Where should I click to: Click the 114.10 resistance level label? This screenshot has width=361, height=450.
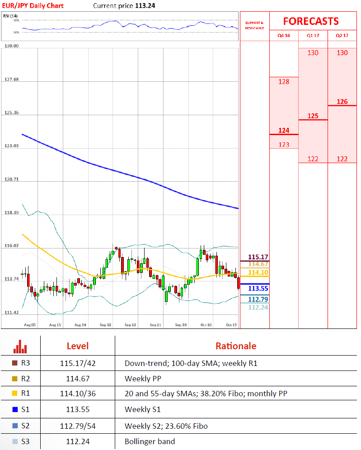[258, 272]
